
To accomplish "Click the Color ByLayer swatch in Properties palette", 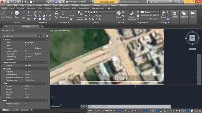I will tap(26, 43).
